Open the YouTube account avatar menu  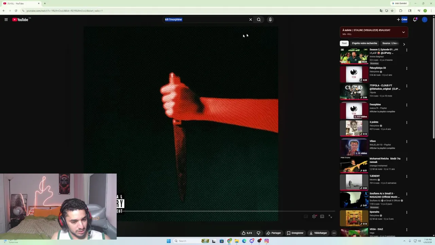424,20
